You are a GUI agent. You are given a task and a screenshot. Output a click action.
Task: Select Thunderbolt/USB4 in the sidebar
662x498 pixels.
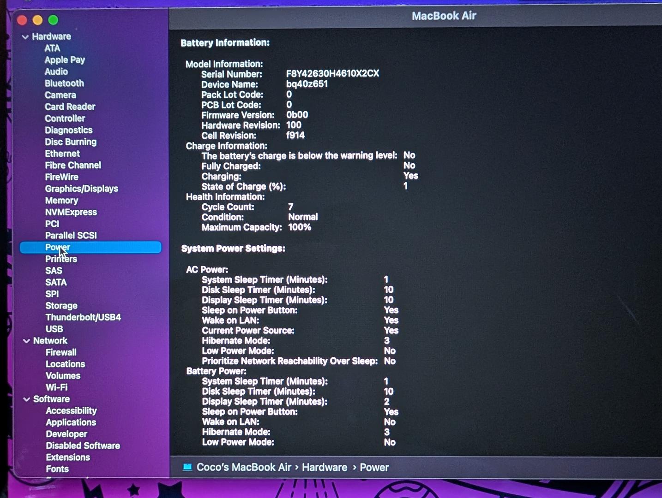pos(83,318)
